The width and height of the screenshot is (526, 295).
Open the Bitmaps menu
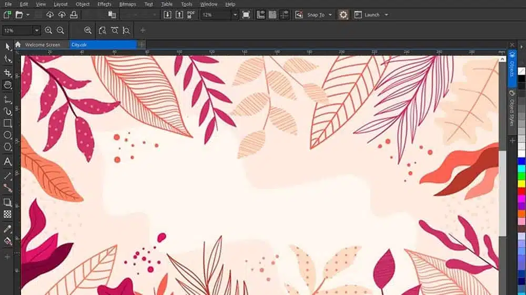coord(127,4)
